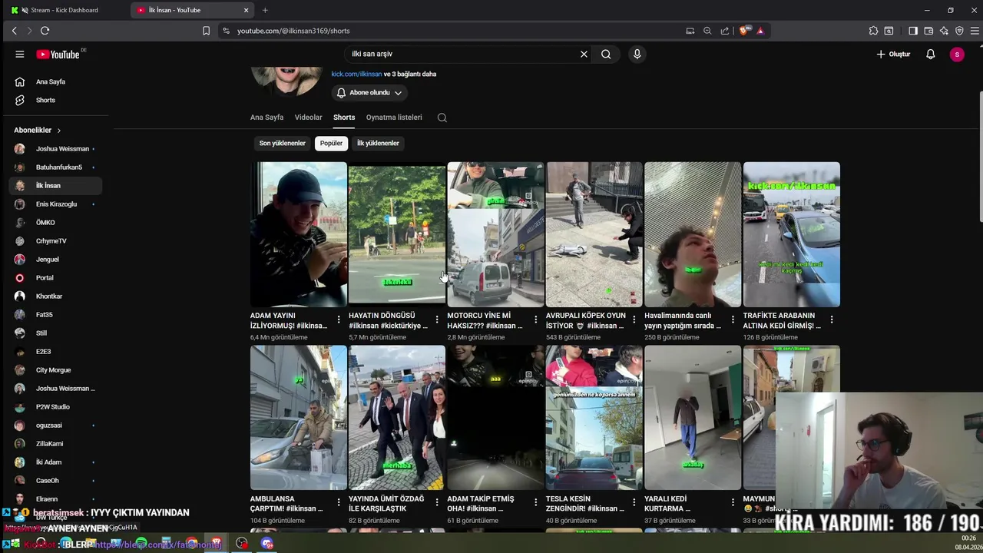Open the channel Videolar tab
Viewport: 983px width, 553px height.
point(308,118)
